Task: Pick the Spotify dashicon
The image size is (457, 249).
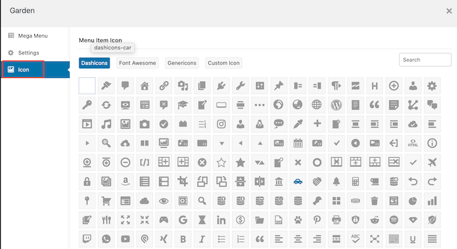Action: point(393,220)
